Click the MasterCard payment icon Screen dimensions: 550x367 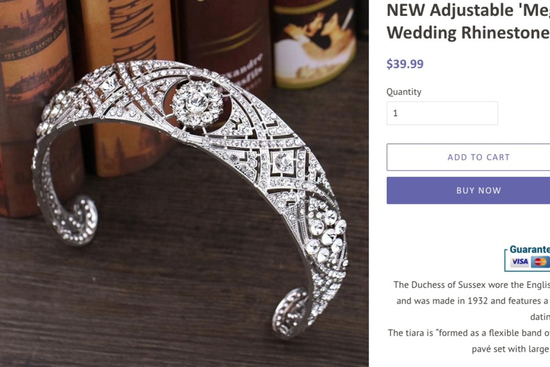pos(540,261)
